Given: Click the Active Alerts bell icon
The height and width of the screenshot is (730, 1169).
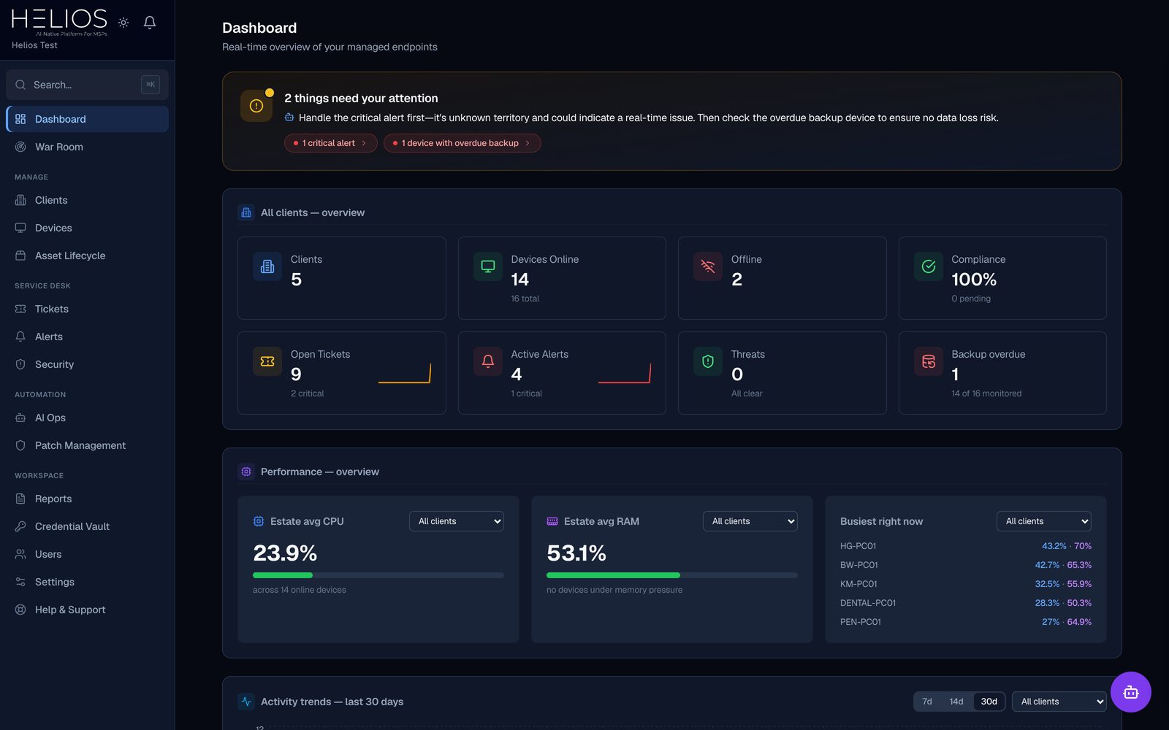Looking at the screenshot, I should pos(488,361).
